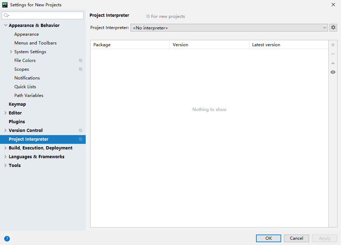The height and width of the screenshot is (245, 341).
Task: Sort by the Version column header
Action: point(209,44)
